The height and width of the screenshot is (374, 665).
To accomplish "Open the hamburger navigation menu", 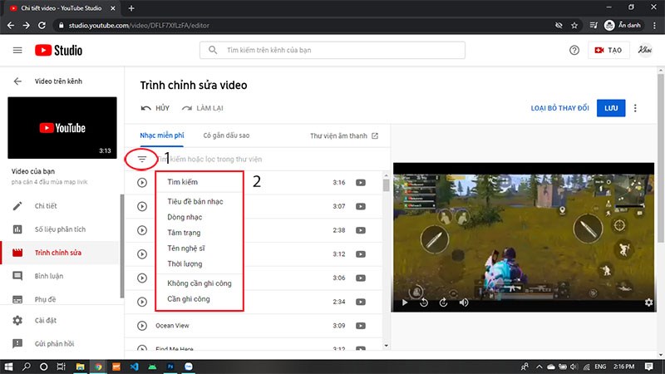I will tap(17, 50).
